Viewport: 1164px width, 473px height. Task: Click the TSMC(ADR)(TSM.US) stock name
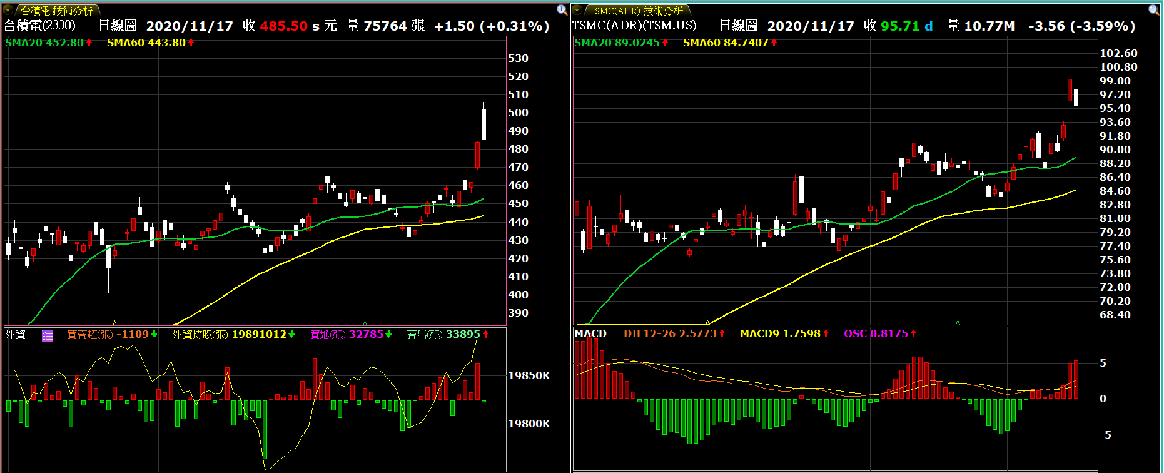(x=634, y=26)
